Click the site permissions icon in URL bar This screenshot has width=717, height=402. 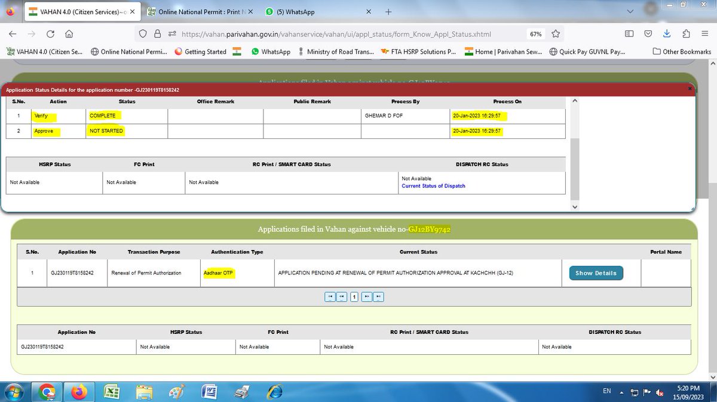[172, 34]
